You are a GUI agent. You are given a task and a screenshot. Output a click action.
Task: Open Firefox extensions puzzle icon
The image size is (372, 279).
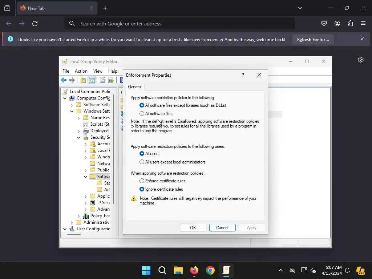pyautogui.click(x=350, y=24)
